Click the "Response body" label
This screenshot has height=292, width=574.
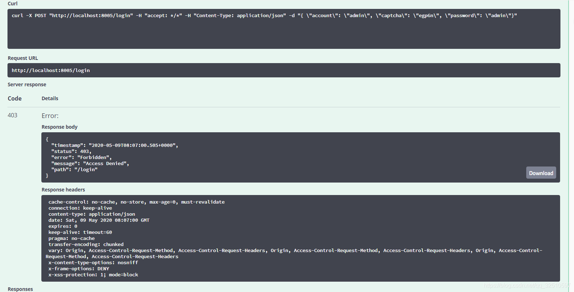[60, 127]
